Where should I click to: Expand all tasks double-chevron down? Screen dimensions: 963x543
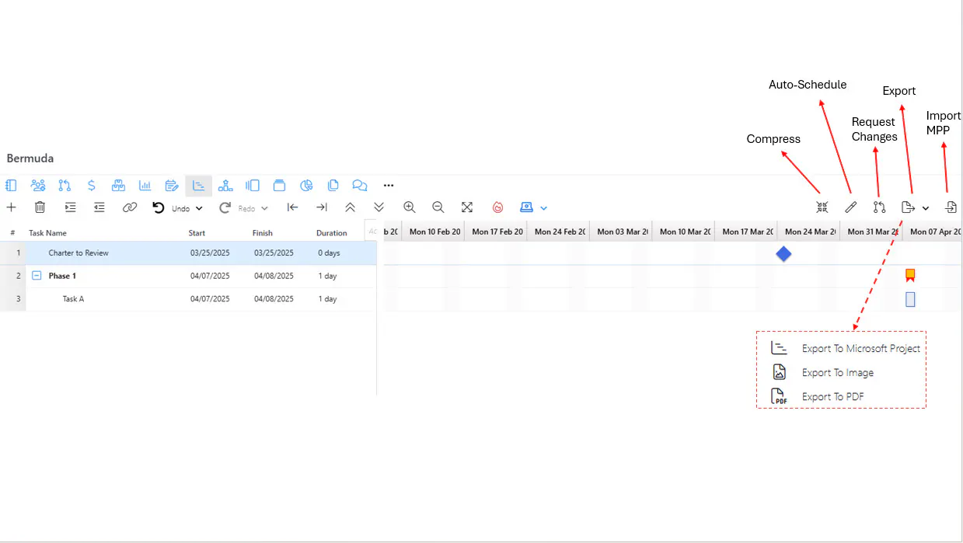pos(379,207)
